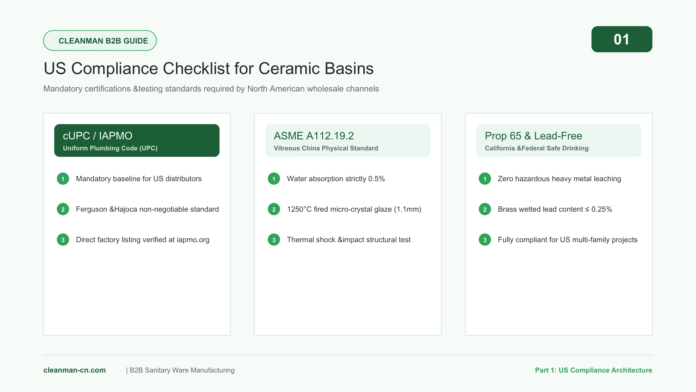696x392 pixels.
Task: Select text 'Fully compliant for US multi-family projects'
Action: click(x=568, y=240)
